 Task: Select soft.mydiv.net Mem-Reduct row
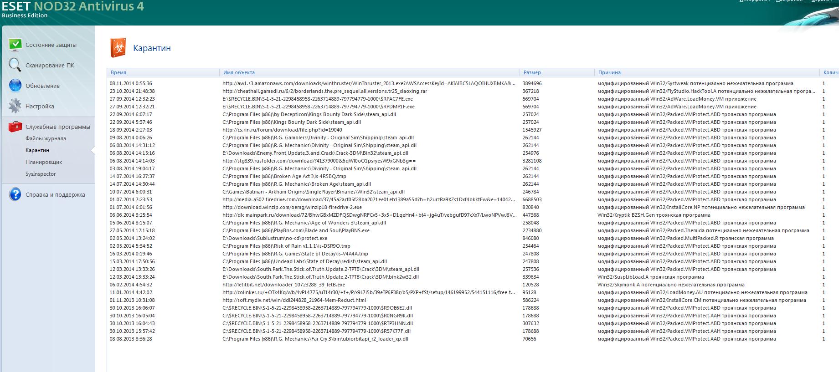point(473,301)
